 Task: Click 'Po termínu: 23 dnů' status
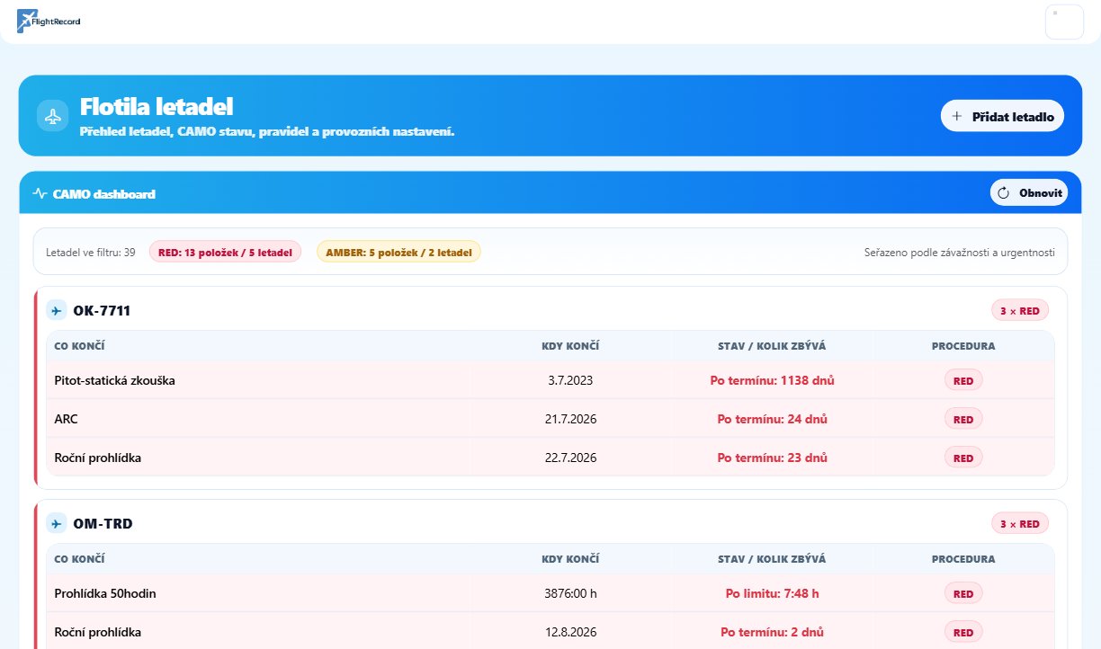pyautogui.click(x=773, y=458)
